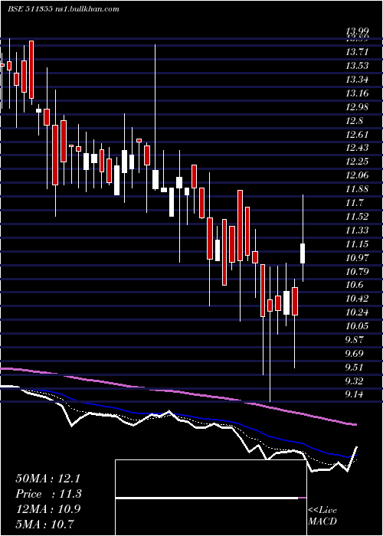
Task: Click the 10.6 price level label
Action: 354,285
